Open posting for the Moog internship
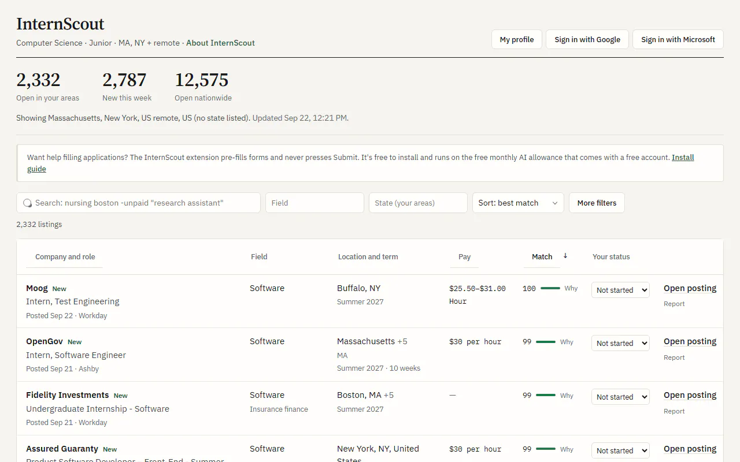Viewport: 740px width, 462px height. click(690, 288)
